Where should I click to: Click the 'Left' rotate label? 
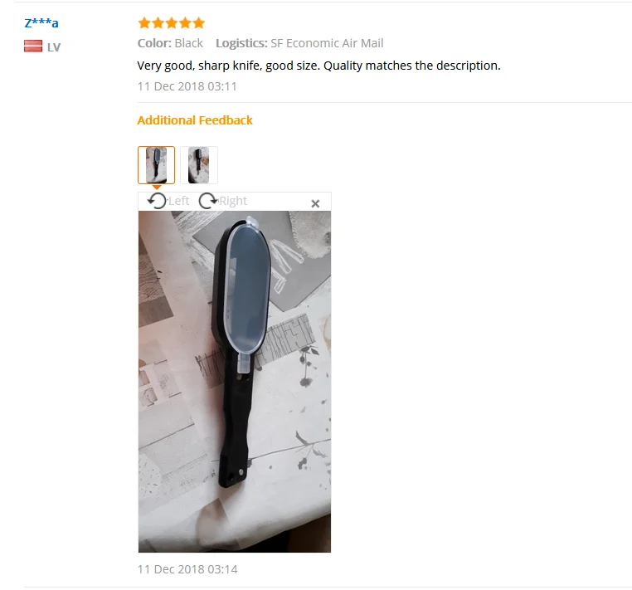point(178,201)
